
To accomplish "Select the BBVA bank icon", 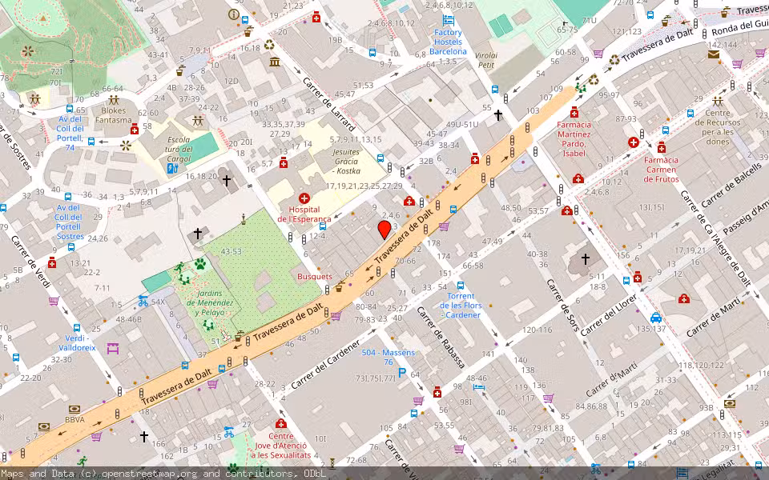I will click(x=74, y=410).
